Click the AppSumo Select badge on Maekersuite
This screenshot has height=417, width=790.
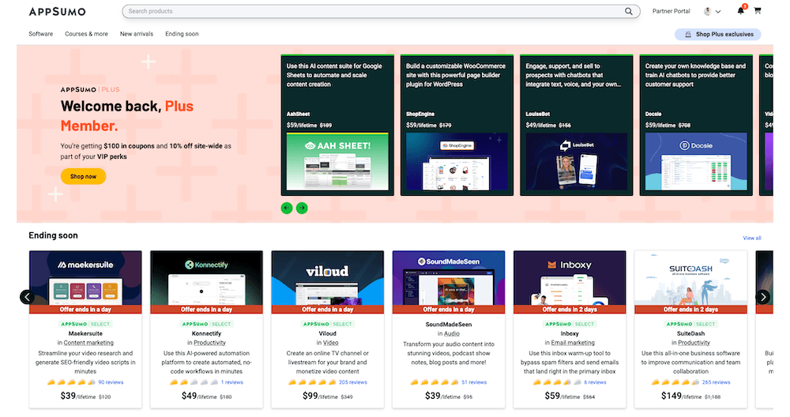[85, 324]
